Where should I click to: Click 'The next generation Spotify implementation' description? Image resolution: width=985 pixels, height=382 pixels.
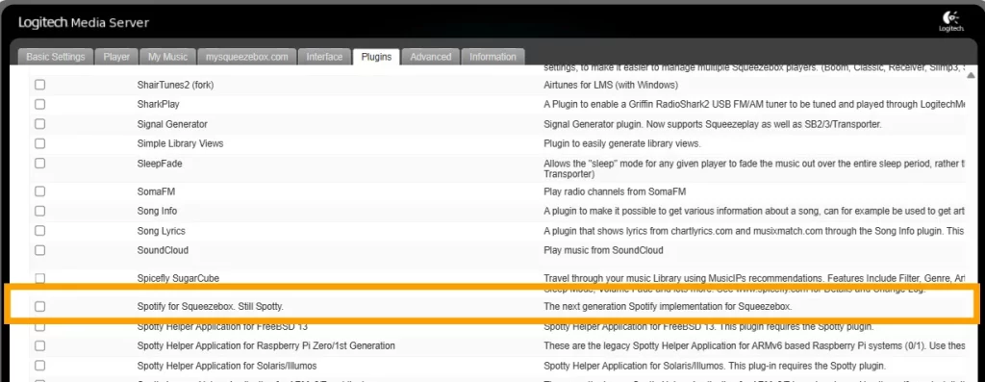(668, 307)
